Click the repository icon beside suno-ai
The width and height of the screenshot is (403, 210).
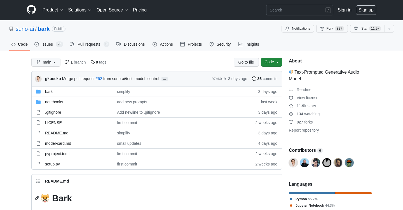(11, 29)
